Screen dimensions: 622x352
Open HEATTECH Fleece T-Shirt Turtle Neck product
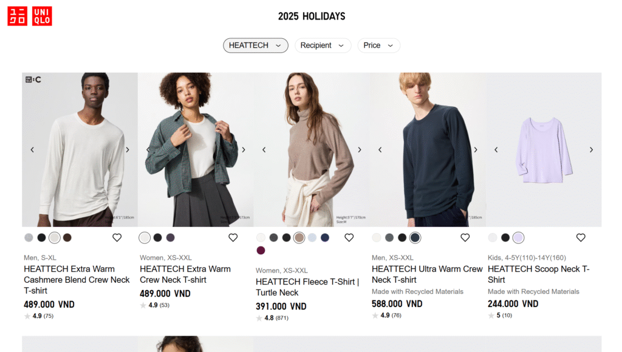point(307,287)
